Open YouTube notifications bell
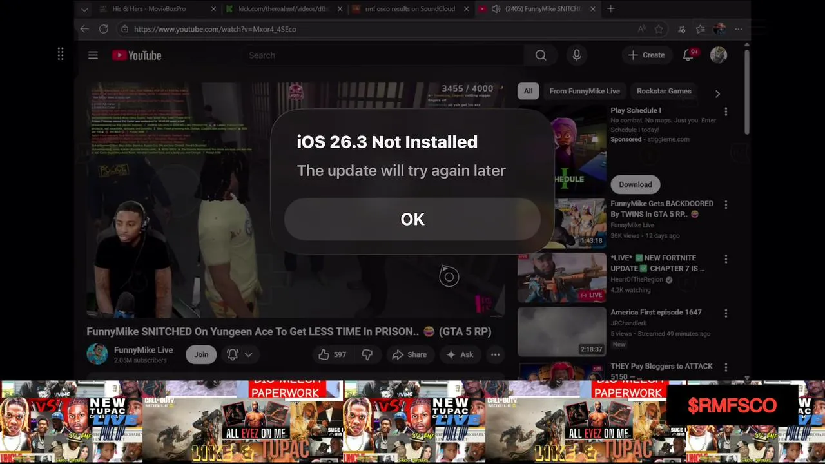825x464 pixels. (688, 55)
